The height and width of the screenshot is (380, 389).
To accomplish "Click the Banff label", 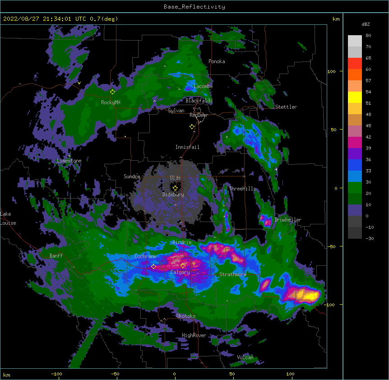I will pos(56,256).
